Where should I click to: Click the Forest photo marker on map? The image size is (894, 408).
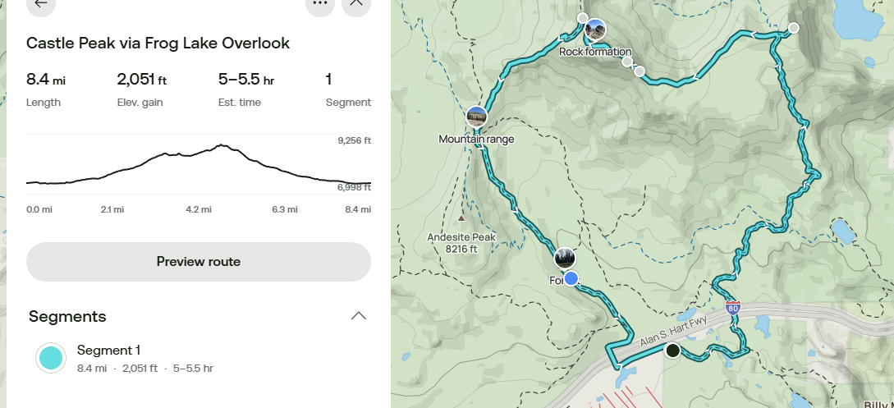pos(564,259)
